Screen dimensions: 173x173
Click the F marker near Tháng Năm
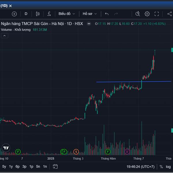pos(108,152)
